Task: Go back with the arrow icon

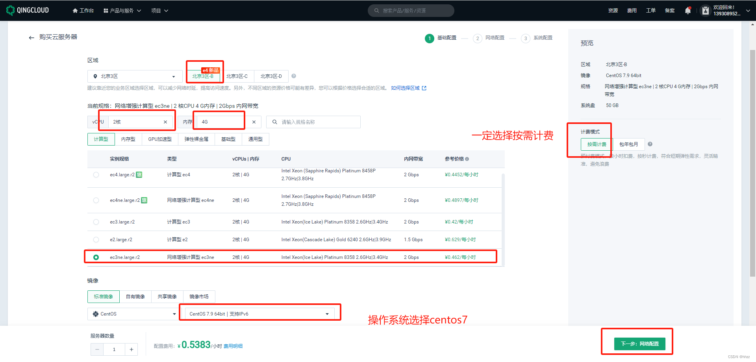Action: click(31, 37)
